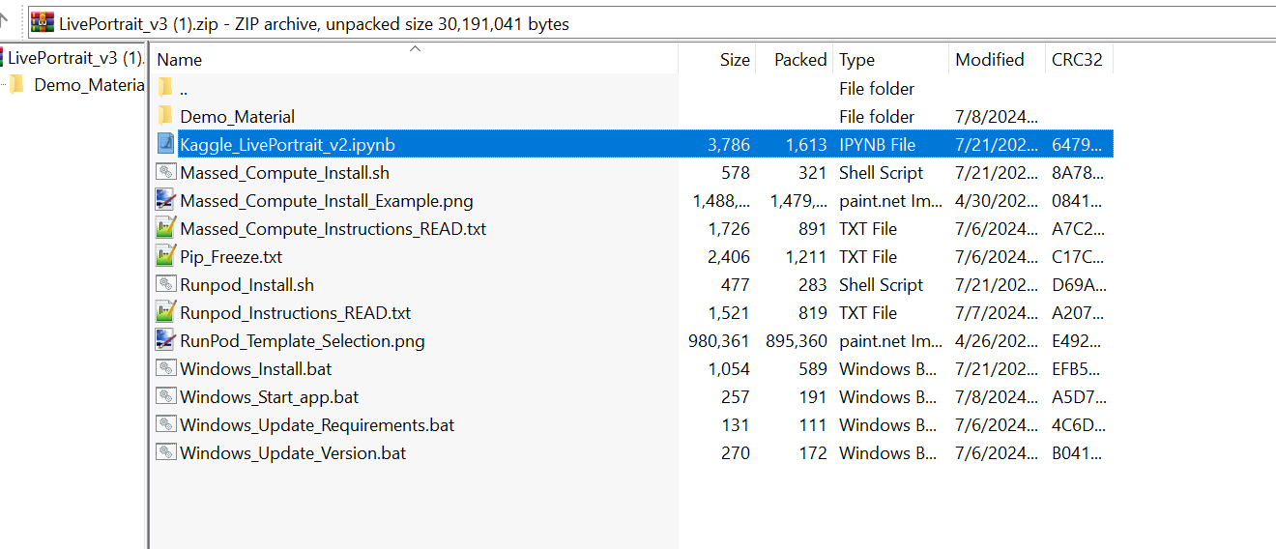Click the Packed column header
1276x549 pixels.
(x=799, y=60)
